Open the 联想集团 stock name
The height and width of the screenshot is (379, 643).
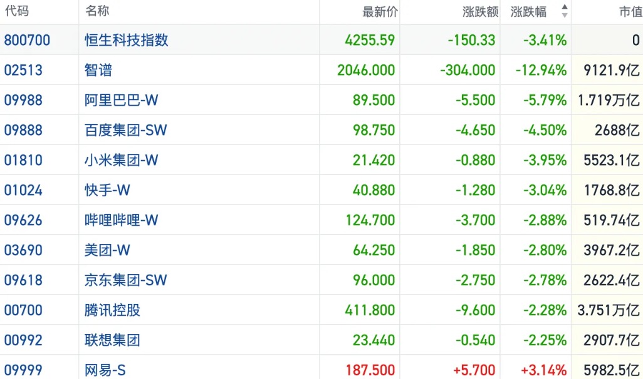(112, 340)
